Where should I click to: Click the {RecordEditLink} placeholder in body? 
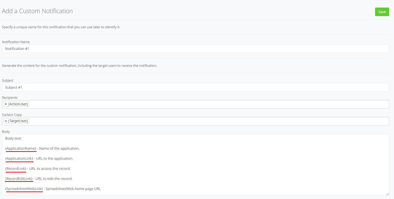(x=19, y=179)
